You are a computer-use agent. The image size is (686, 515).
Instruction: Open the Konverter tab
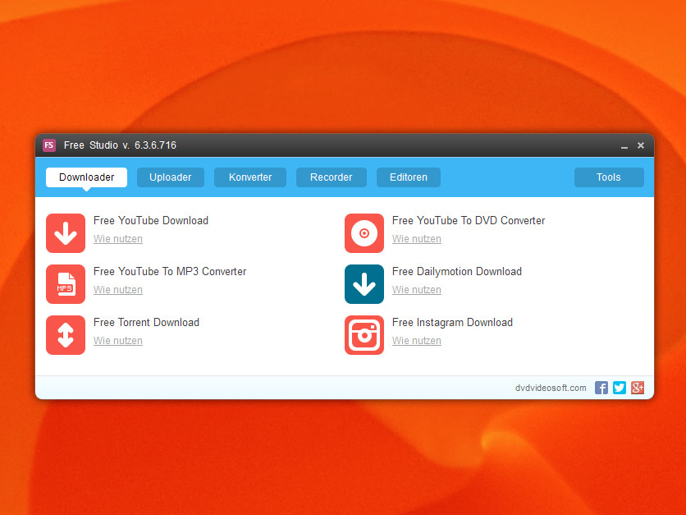point(250,177)
